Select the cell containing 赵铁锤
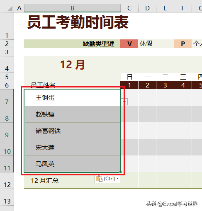 coord(72,114)
